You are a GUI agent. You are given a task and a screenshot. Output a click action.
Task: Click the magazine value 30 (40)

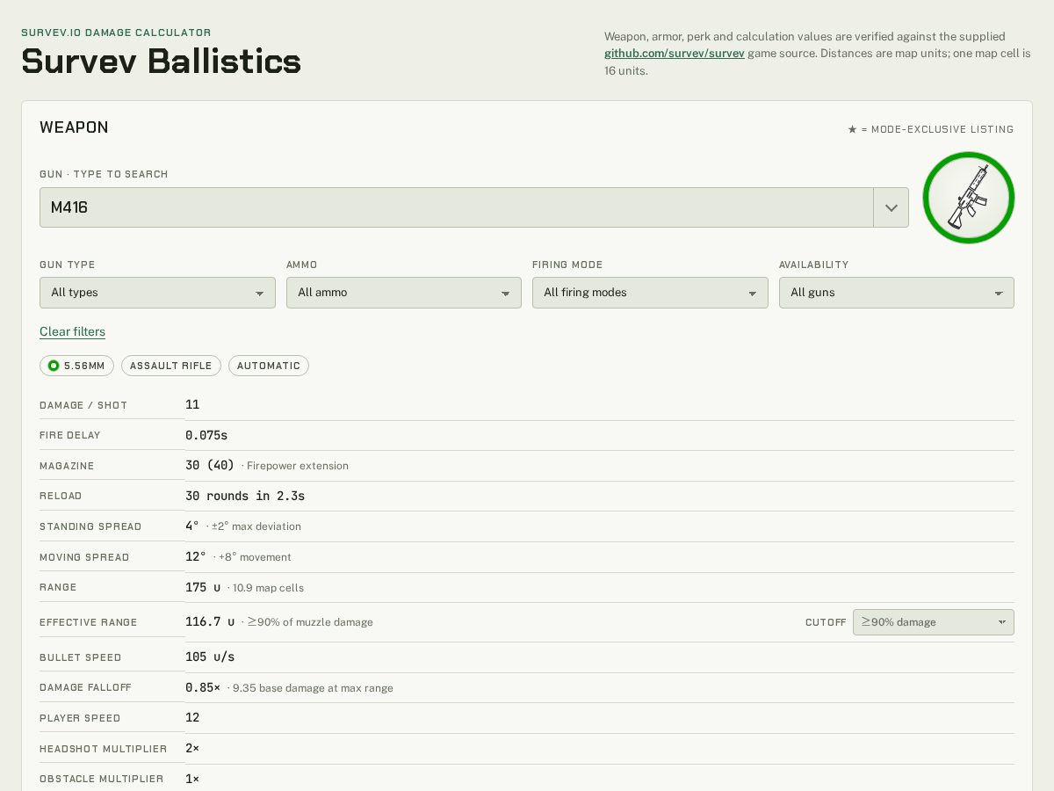click(210, 466)
